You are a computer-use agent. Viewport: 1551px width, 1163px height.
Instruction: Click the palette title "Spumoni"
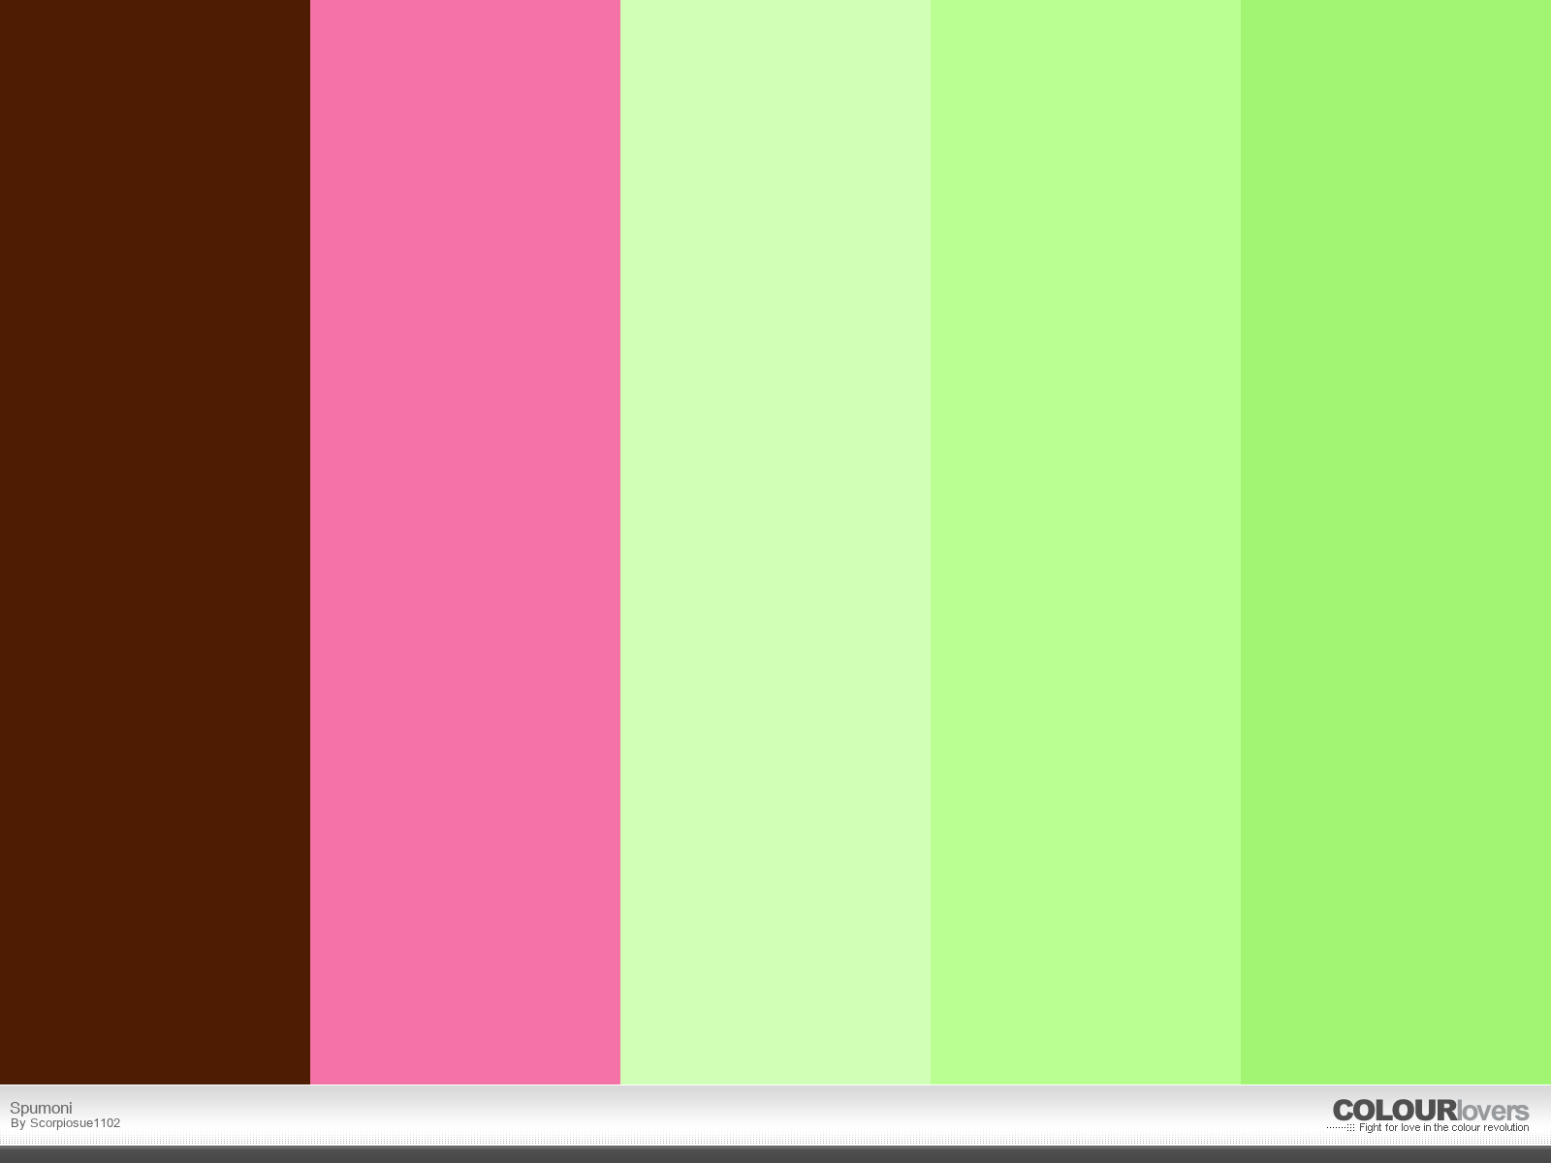[x=41, y=1108]
